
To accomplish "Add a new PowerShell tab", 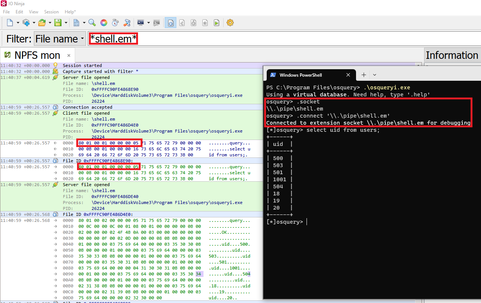I will [363, 75].
